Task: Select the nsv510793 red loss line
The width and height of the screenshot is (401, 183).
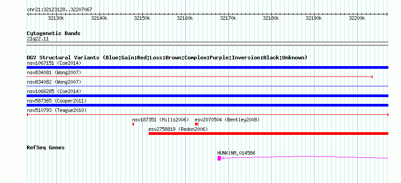Action: pos(207,115)
